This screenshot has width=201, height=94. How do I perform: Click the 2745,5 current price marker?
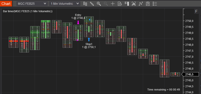coord(190,74)
